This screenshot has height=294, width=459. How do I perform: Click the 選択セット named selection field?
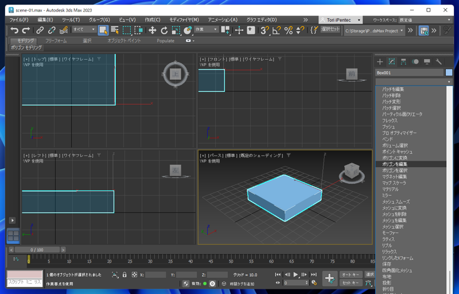click(330, 29)
